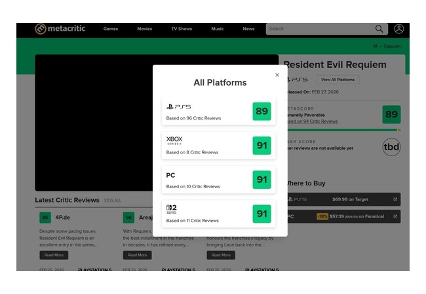Click Read More under the 4P.de review
This screenshot has height=294, width=426.
point(54,255)
